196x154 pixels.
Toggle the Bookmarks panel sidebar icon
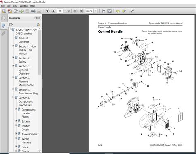(x=3, y=26)
